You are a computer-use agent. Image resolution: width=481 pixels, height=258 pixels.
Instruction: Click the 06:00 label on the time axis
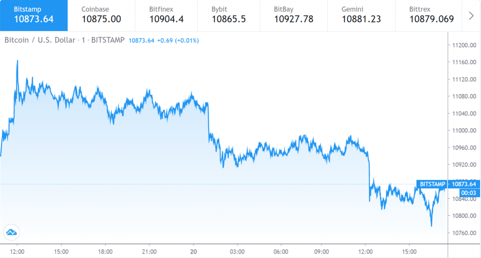(281, 250)
